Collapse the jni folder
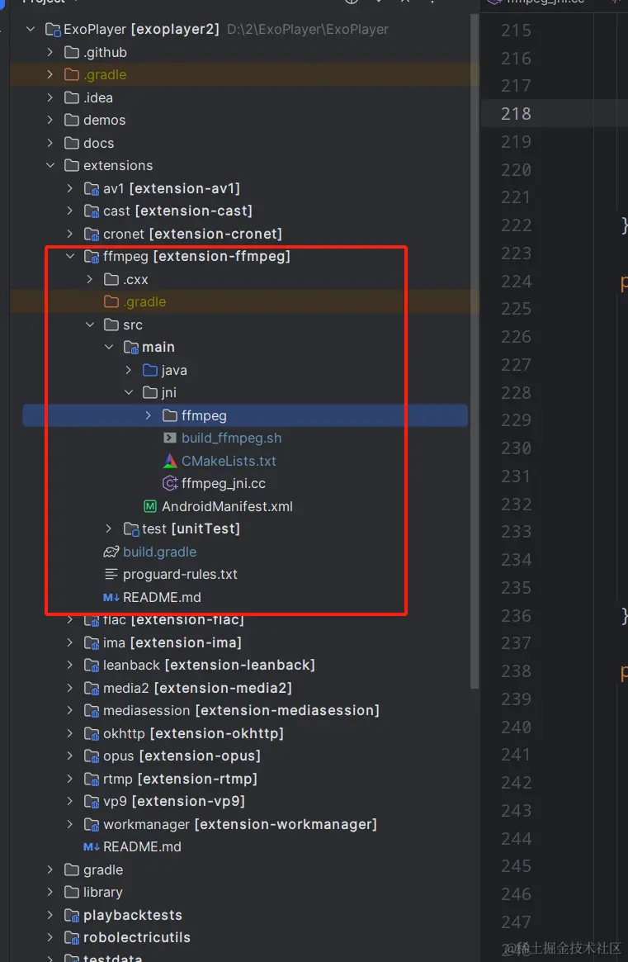The height and width of the screenshot is (962, 628). tap(130, 393)
